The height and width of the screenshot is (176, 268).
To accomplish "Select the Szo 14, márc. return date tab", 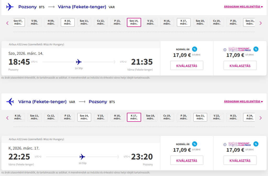I will click(84, 117).
